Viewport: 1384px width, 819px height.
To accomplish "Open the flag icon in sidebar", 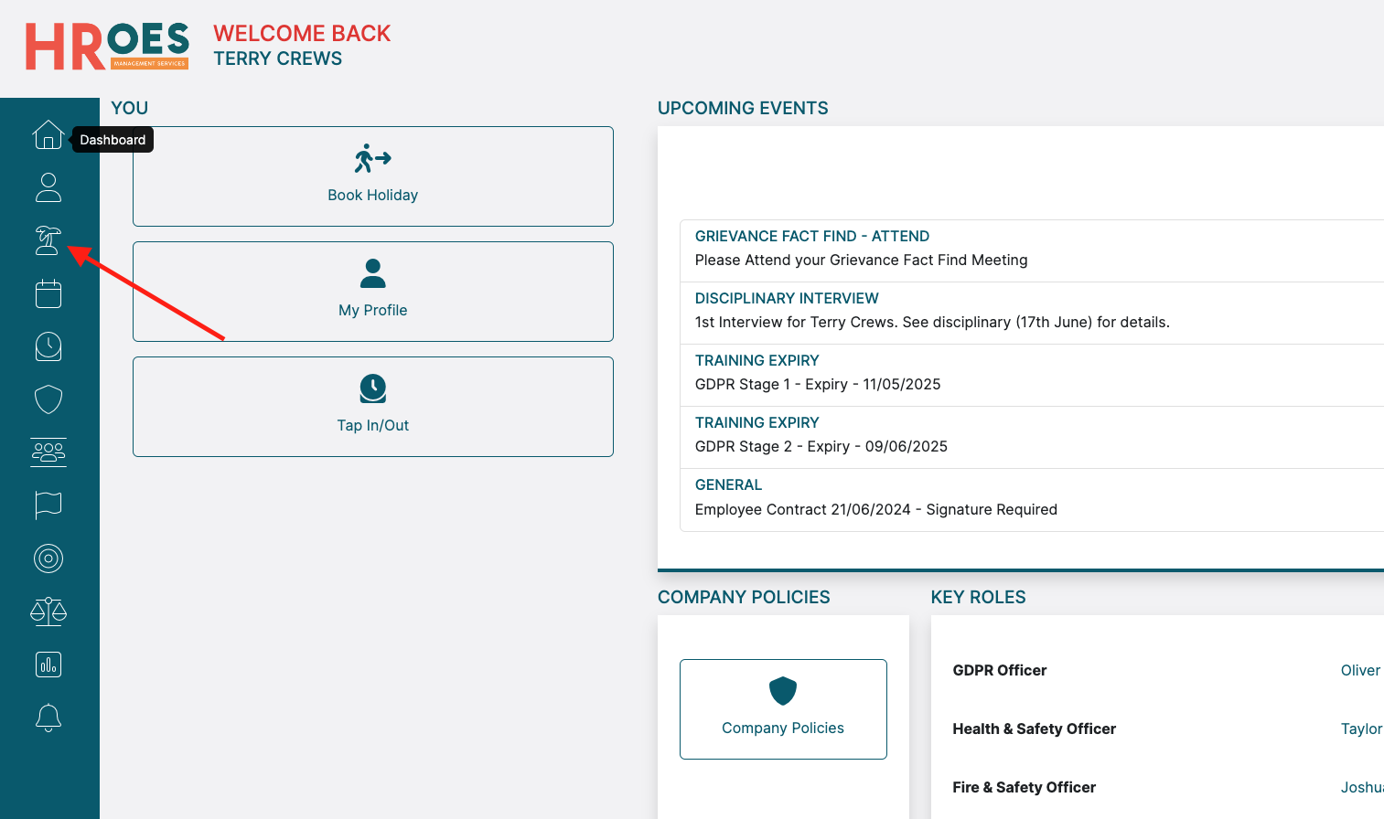I will (x=48, y=505).
